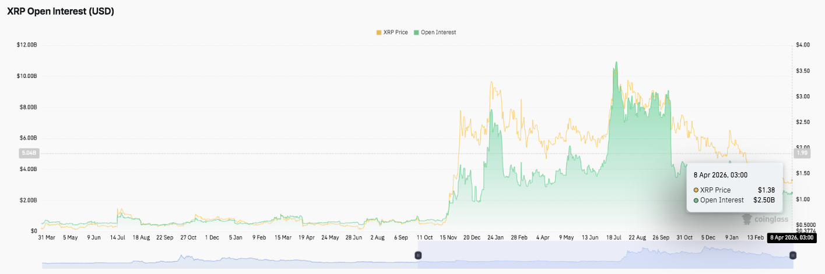This screenshot has height=274, width=825.
Task: Click the 5 May date label
Action: coord(70,237)
